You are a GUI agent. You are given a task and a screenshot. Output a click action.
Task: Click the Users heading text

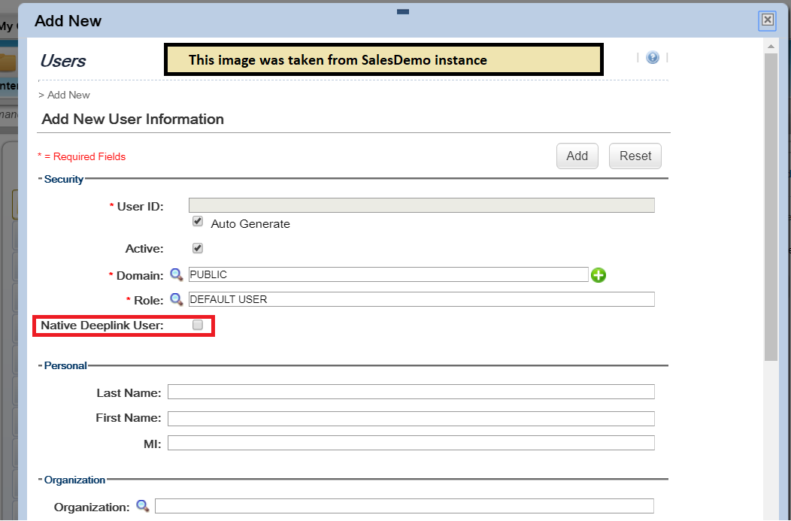pyautogui.click(x=62, y=61)
